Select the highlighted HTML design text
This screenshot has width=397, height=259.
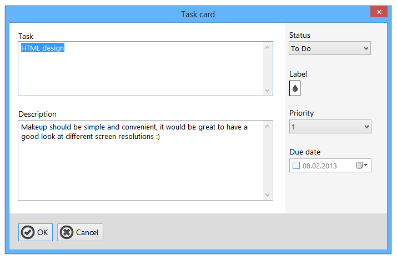tap(43, 48)
